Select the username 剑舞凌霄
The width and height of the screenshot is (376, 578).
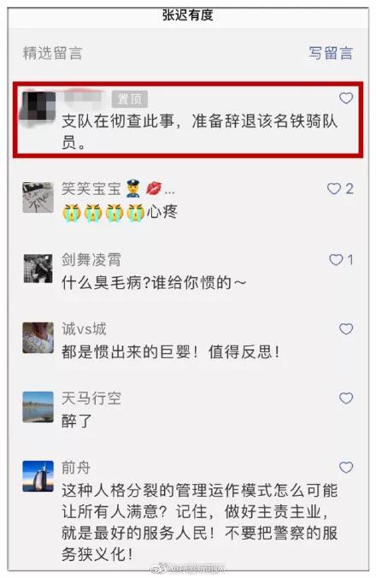click(x=91, y=260)
